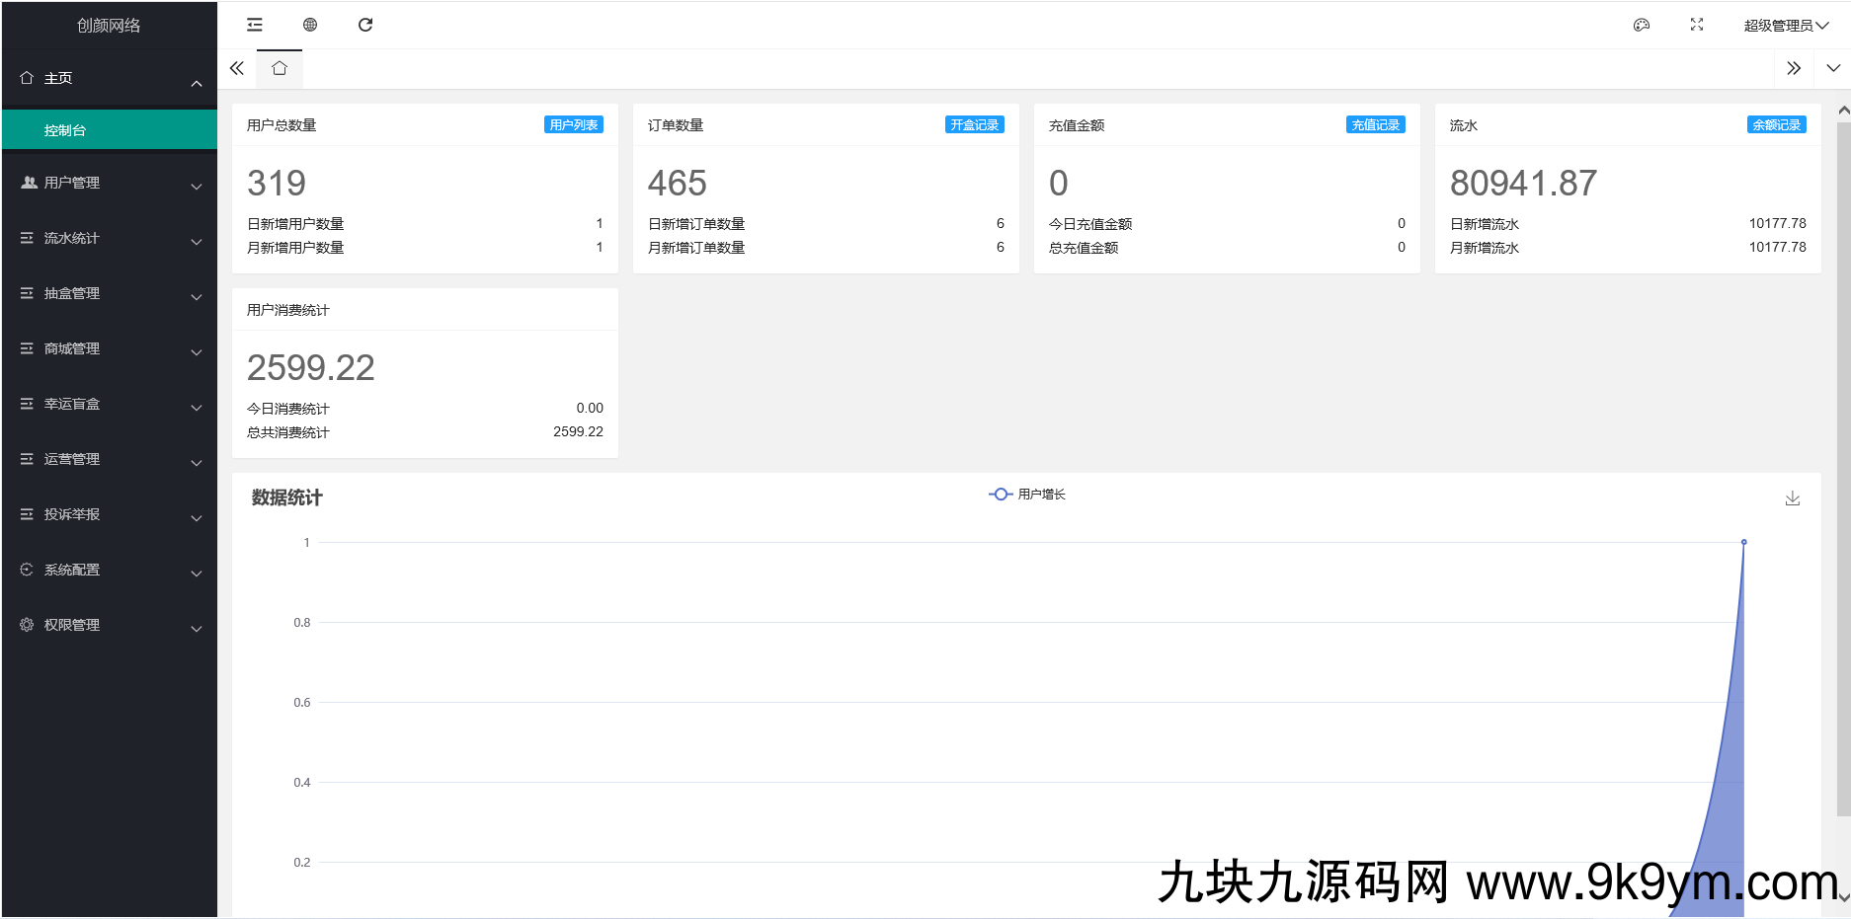Enter fullscreen using the expand icon
1851x919 pixels.
1697,25
